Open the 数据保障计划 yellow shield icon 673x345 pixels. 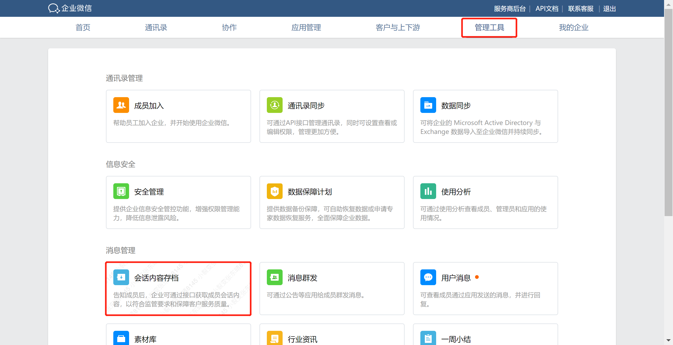(275, 191)
